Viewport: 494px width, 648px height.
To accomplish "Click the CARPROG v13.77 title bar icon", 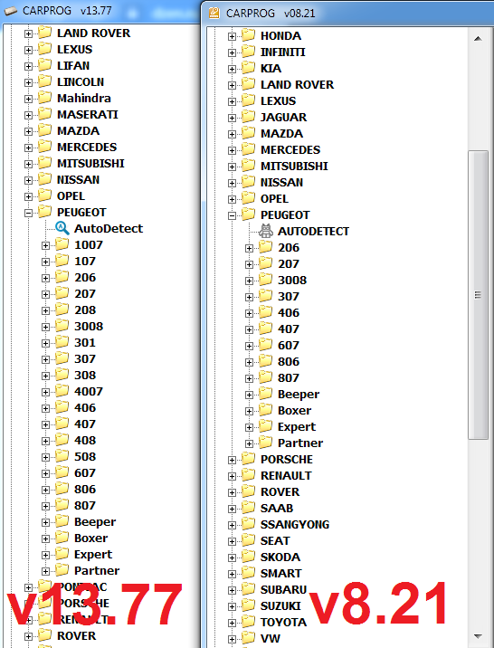I will click(x=10, y=10).
